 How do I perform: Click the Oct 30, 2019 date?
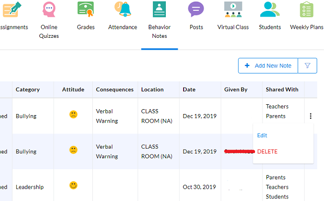click(x=199, y=187)
